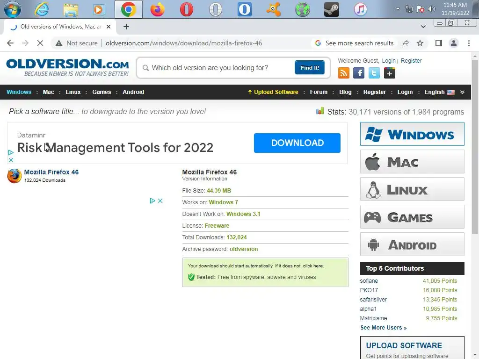
Task: Select Games in the nav bar
Action: [x=102, y=92]
